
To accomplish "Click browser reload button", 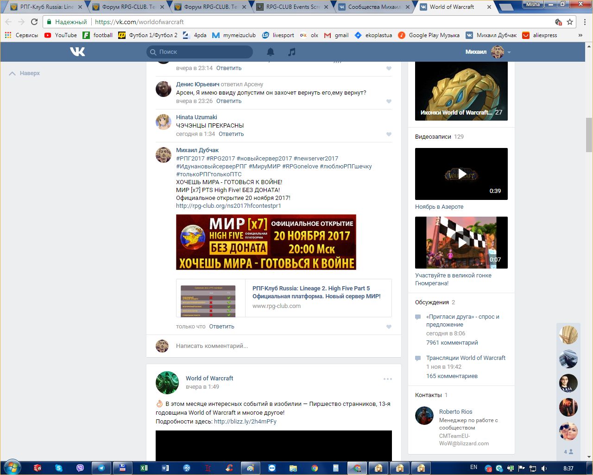I will [34, 22].
